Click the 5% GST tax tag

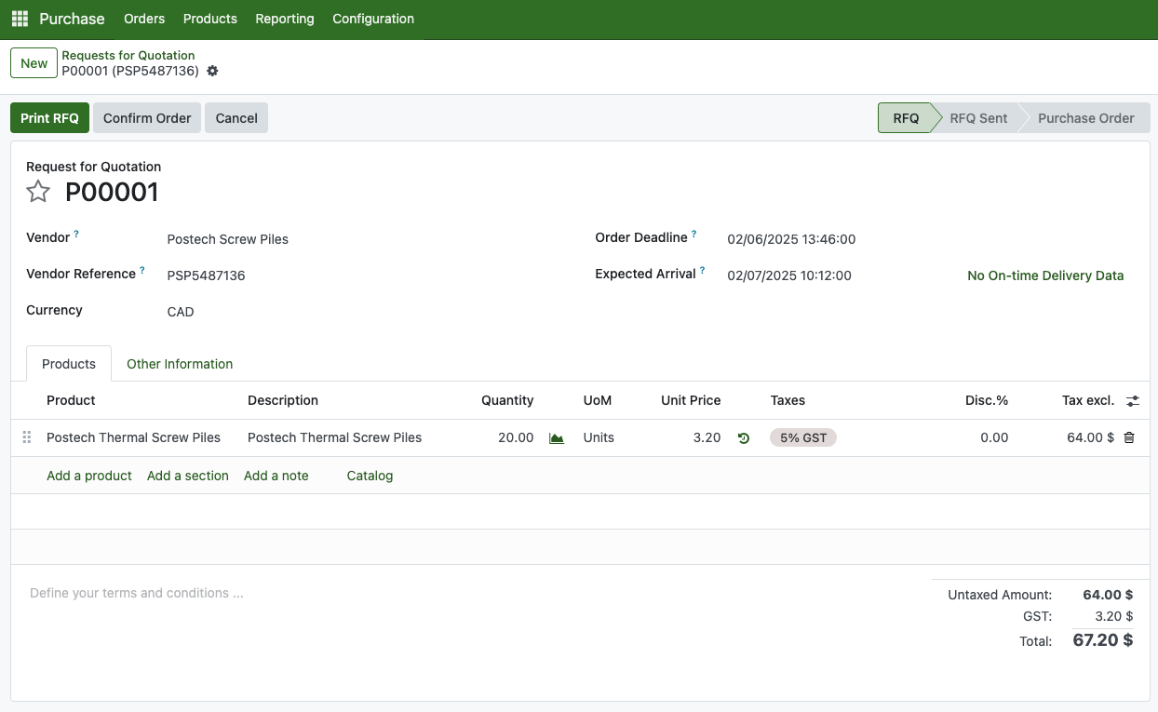[x=802, y=437]
